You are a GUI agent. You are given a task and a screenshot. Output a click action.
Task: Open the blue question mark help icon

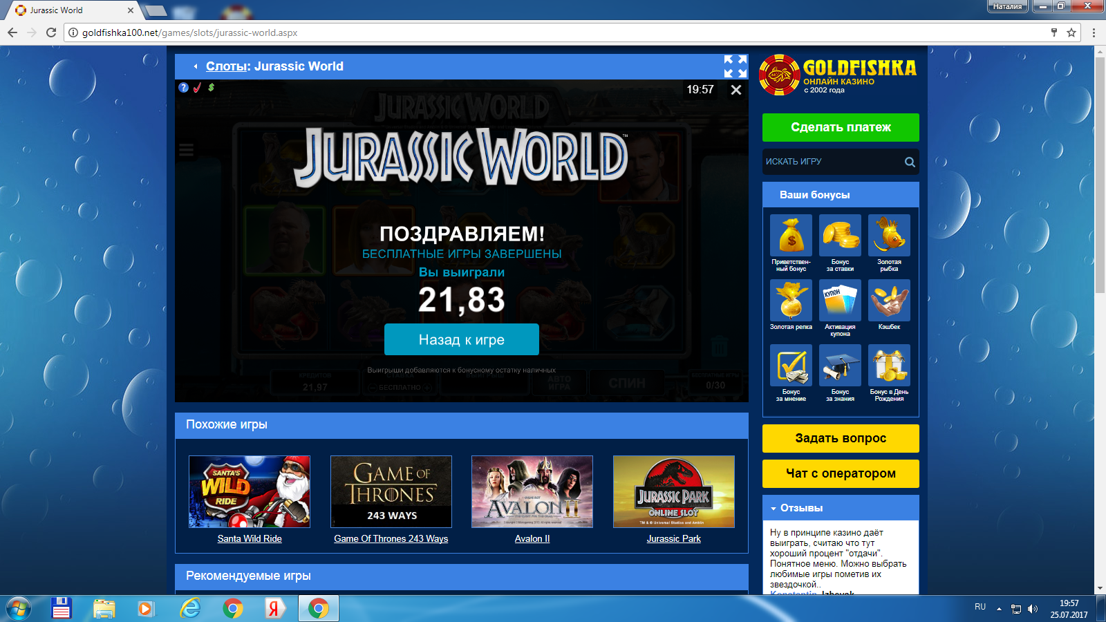(183, 88)
